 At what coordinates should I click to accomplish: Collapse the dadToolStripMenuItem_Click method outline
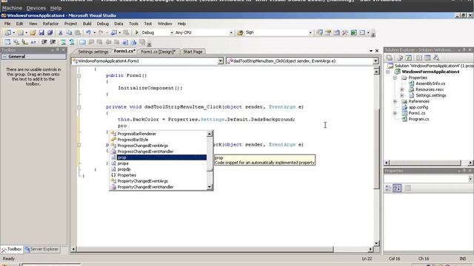tap(79, 107)
